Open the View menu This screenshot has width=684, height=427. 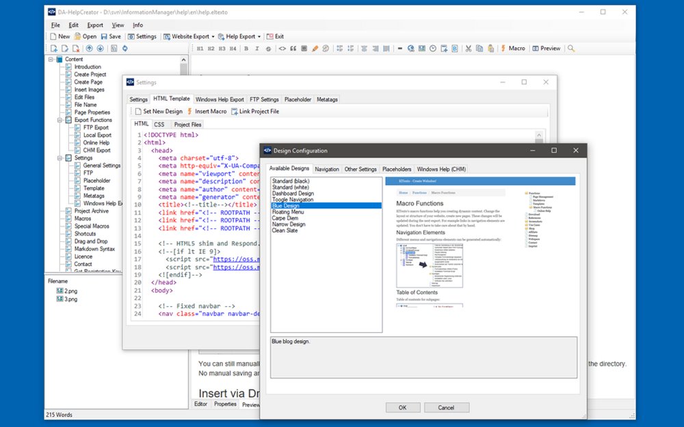[118, 25]
